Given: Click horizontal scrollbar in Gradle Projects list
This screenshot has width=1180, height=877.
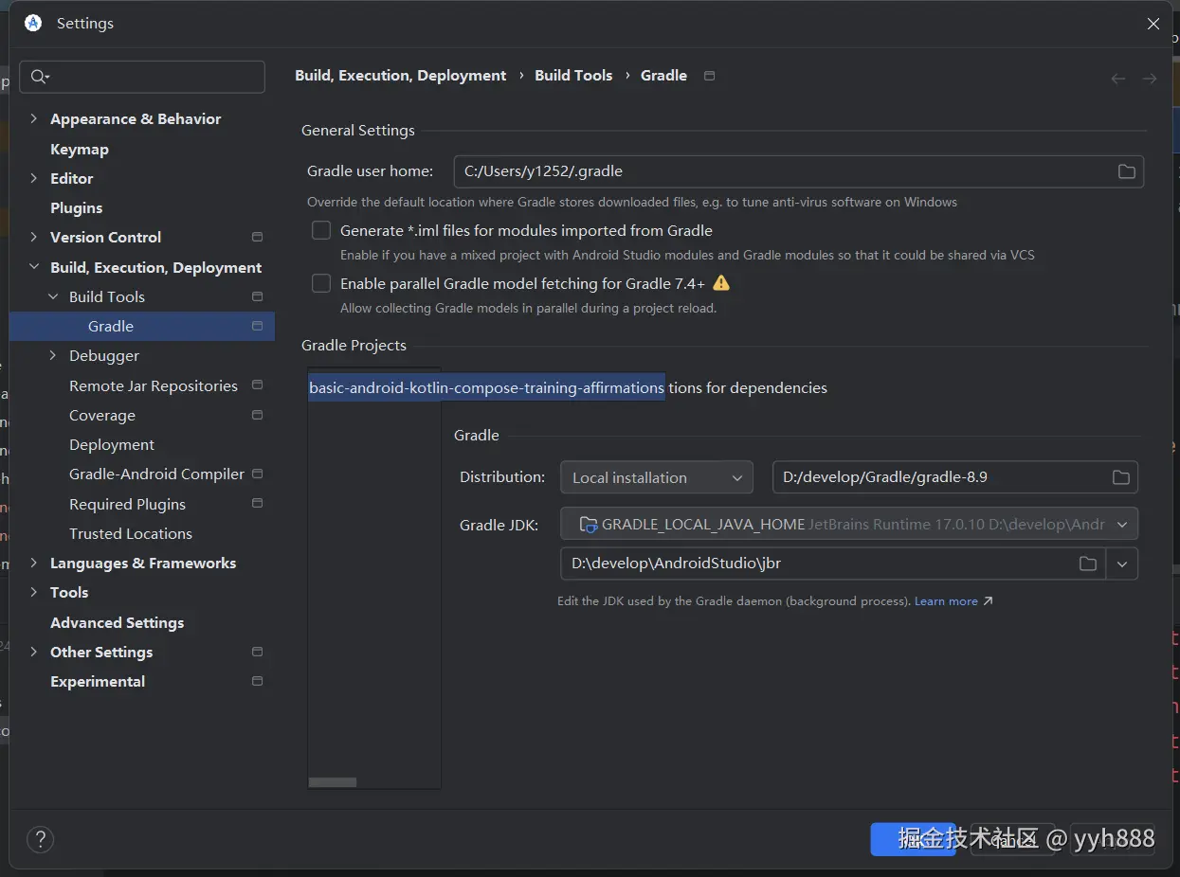Looking at the screenshot, I should 333,782.
